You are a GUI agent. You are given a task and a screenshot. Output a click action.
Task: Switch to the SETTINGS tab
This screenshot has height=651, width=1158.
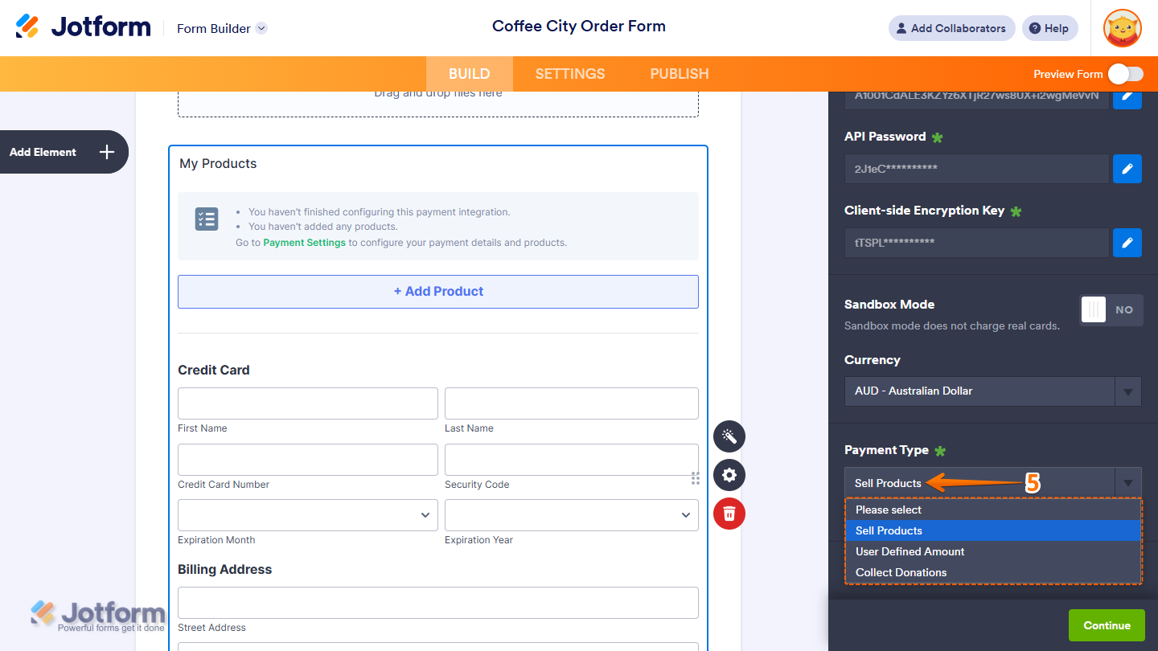pyautogui.click(x=569, y=74)
